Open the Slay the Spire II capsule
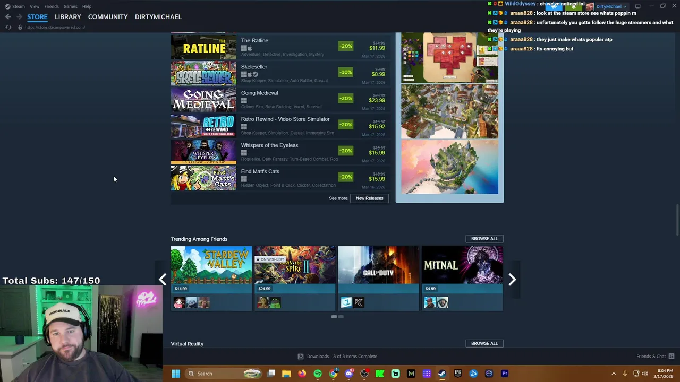Screen dimensions: 680x382 coord(295,278)
